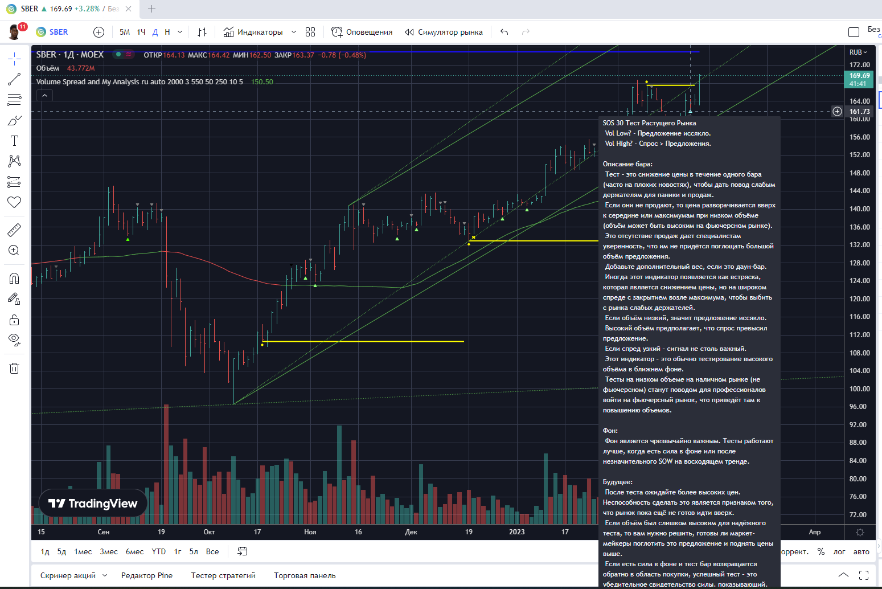Open Оповещения alerts
Screen dimensions: 882x589
click(x=362, y=32)
